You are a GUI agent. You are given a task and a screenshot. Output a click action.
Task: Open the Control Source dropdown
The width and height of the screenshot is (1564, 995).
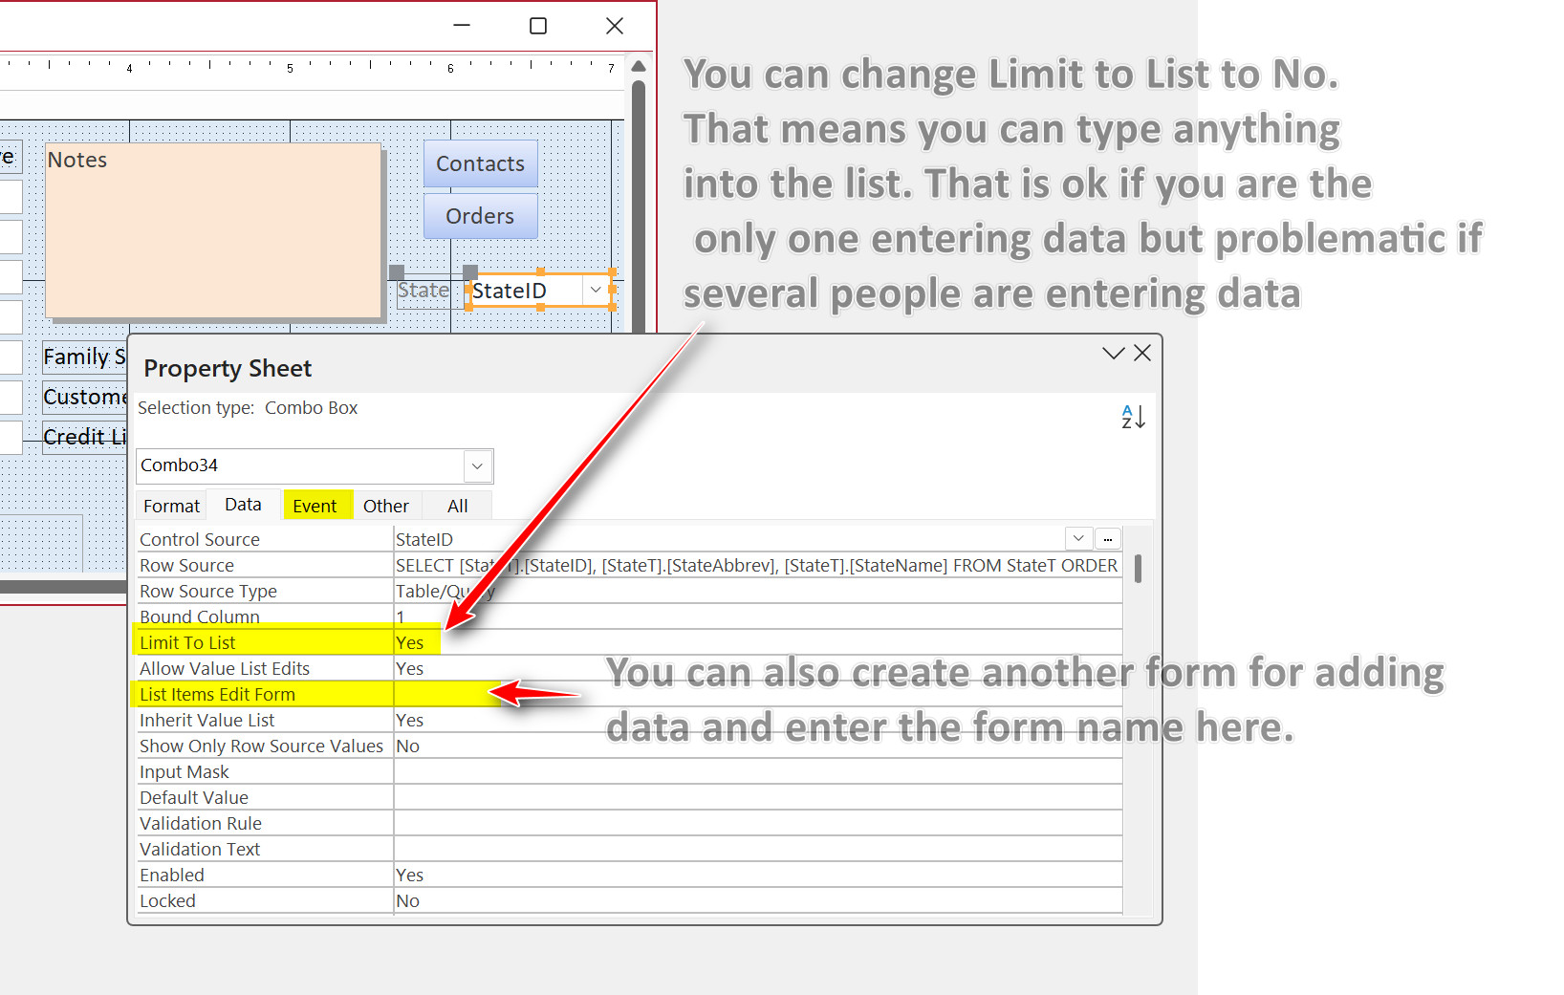click(x=1077, y=538)
